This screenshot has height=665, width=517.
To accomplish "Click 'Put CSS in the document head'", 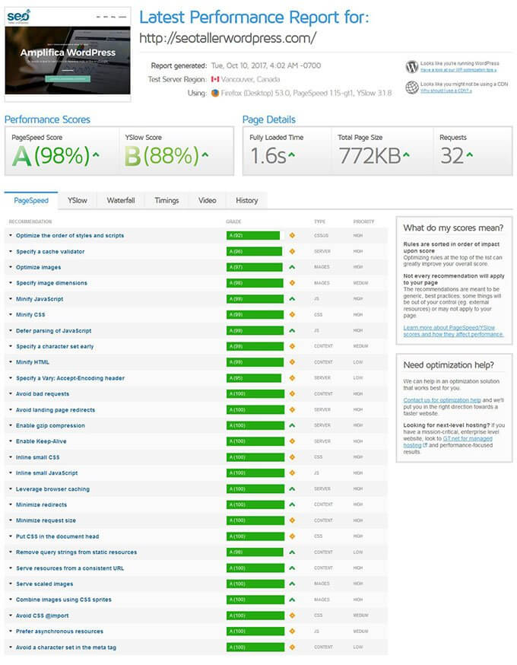I will (57, 536).
